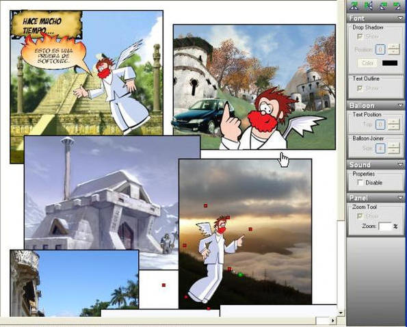The height and width of the screenshot is (327, 407).
Task: Click the rotate right icon in sidebar toolbar
Action: click(396, 5)
